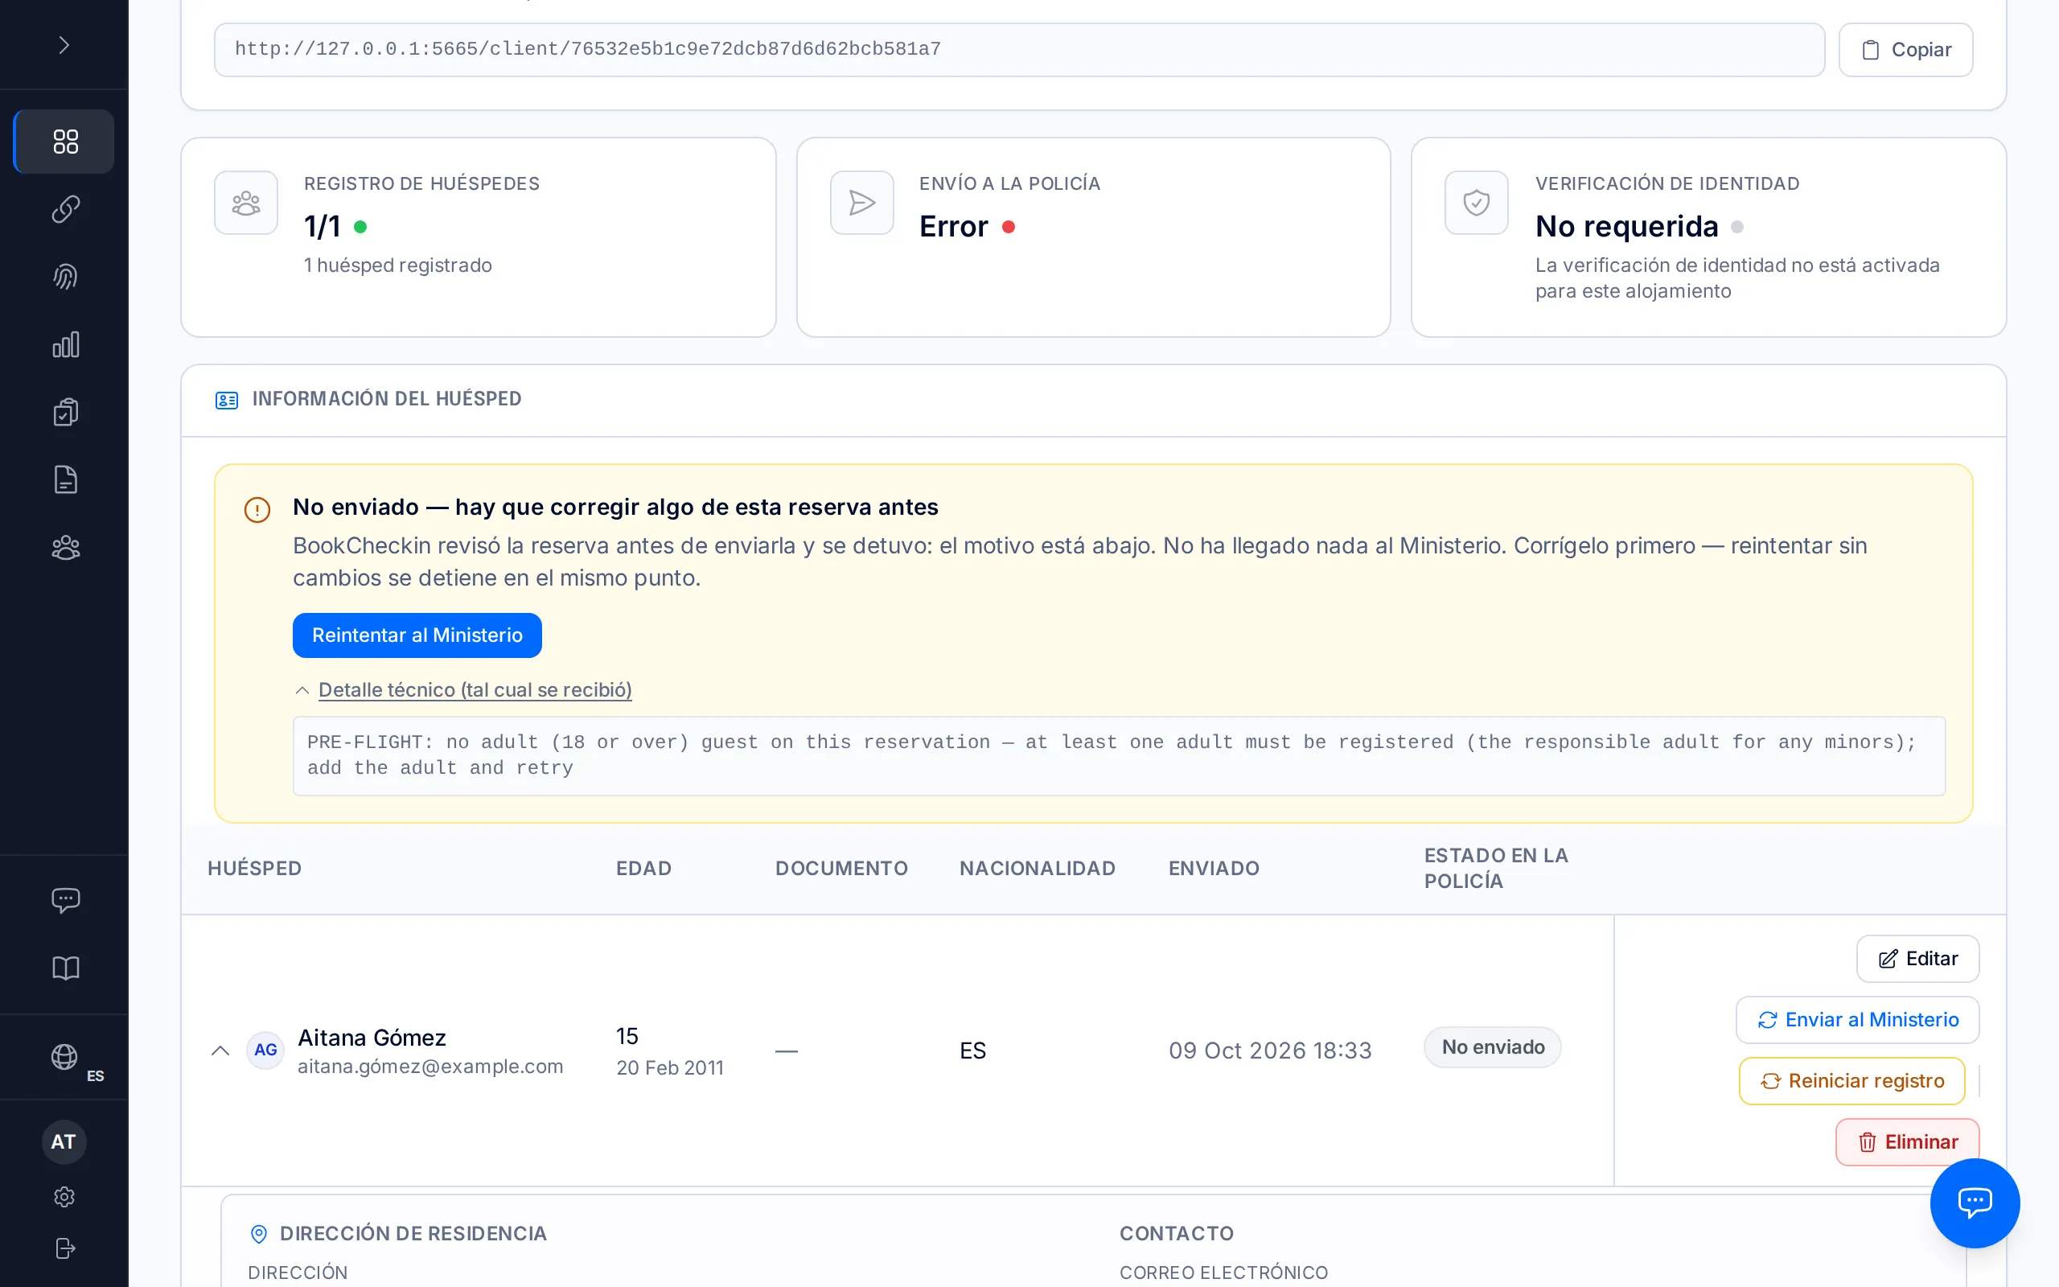This screenshot has height=1287, width=2059.
Task: Expand the sidebar with the chevron arrow
Action: click(x=64, y=45)
